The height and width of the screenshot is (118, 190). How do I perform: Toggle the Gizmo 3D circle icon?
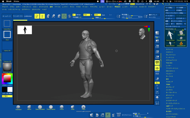(64, 16)
